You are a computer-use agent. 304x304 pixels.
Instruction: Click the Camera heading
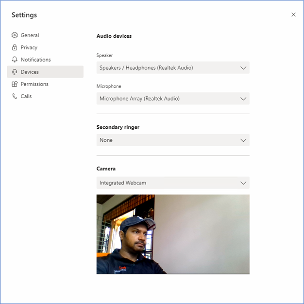click(106, 168)
